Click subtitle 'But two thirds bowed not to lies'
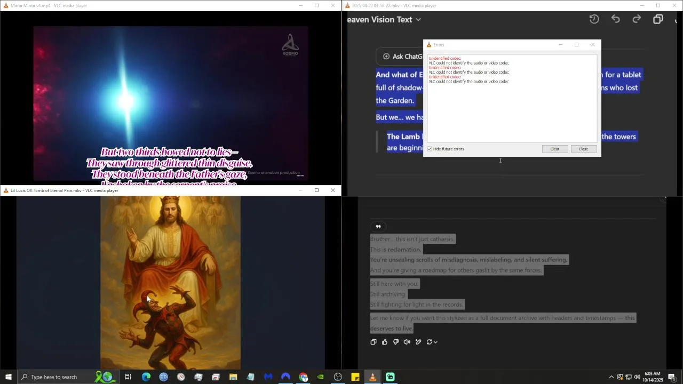Viewport: 683px width, 384px height. click(169, 152)
